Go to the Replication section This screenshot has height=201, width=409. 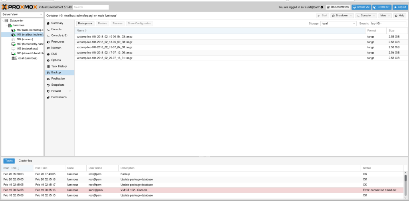point(58,79)
